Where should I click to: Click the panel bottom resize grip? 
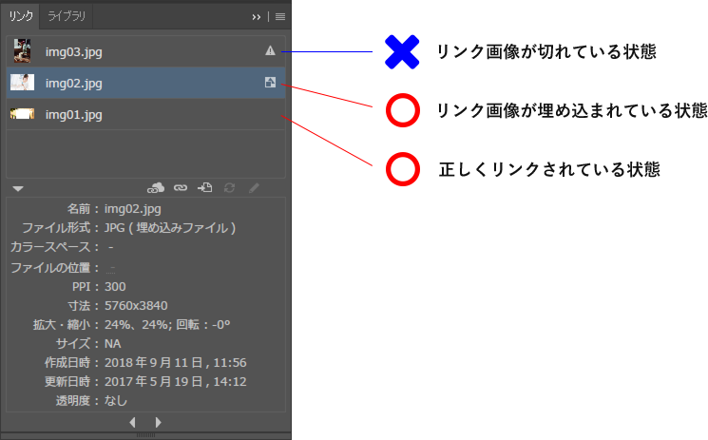(x=145, y=434)
